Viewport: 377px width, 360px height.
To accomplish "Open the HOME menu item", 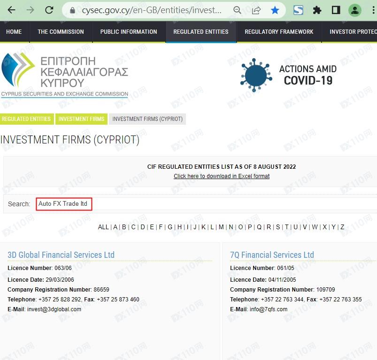I will (14, 32).
